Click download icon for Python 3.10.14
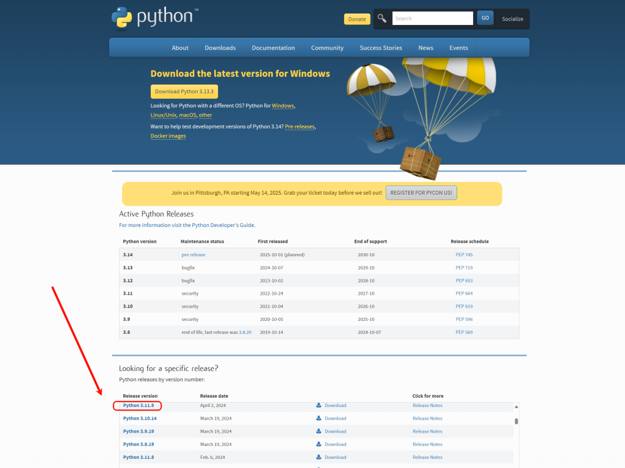 click(x=319, y=419)
